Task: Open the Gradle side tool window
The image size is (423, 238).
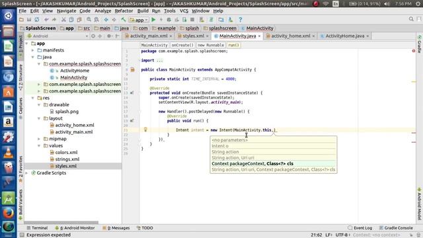Action: pyautogui.click(x=419, y=44)
